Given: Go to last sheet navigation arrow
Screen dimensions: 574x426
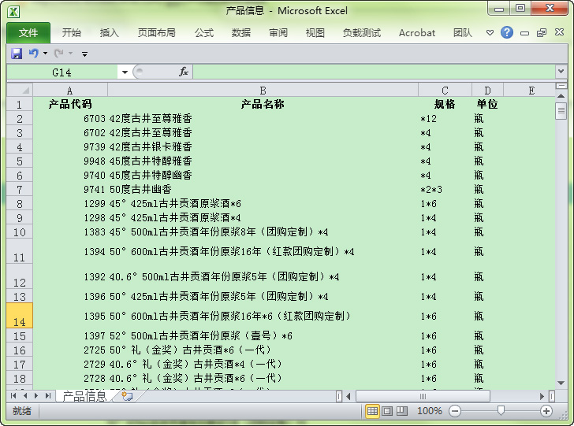Looking at the screenshot, I should [x=48, y=395].
